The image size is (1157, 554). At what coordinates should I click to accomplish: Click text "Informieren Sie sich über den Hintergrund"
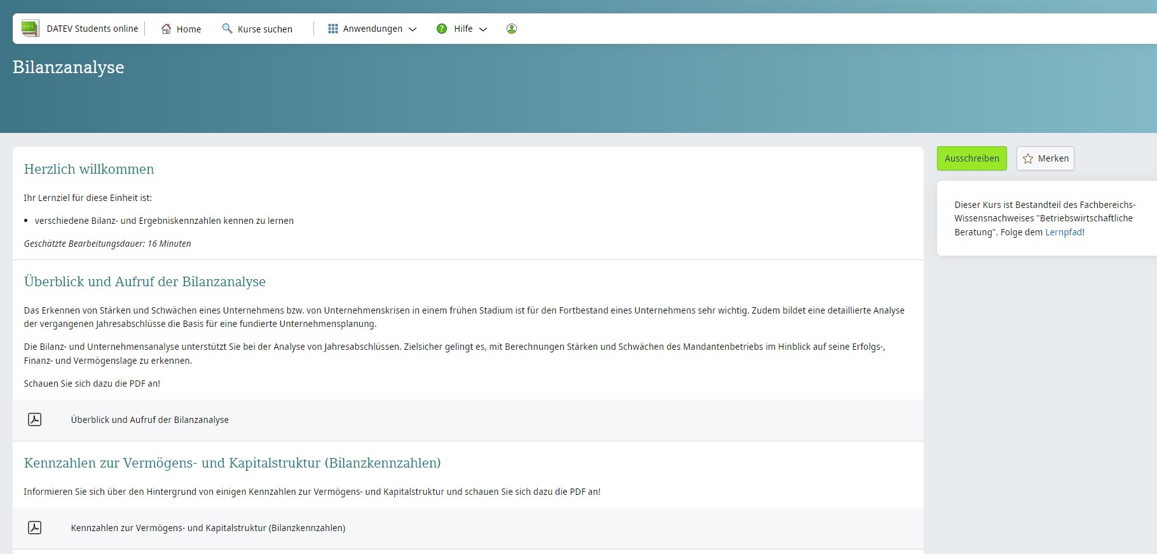point(312,492)
